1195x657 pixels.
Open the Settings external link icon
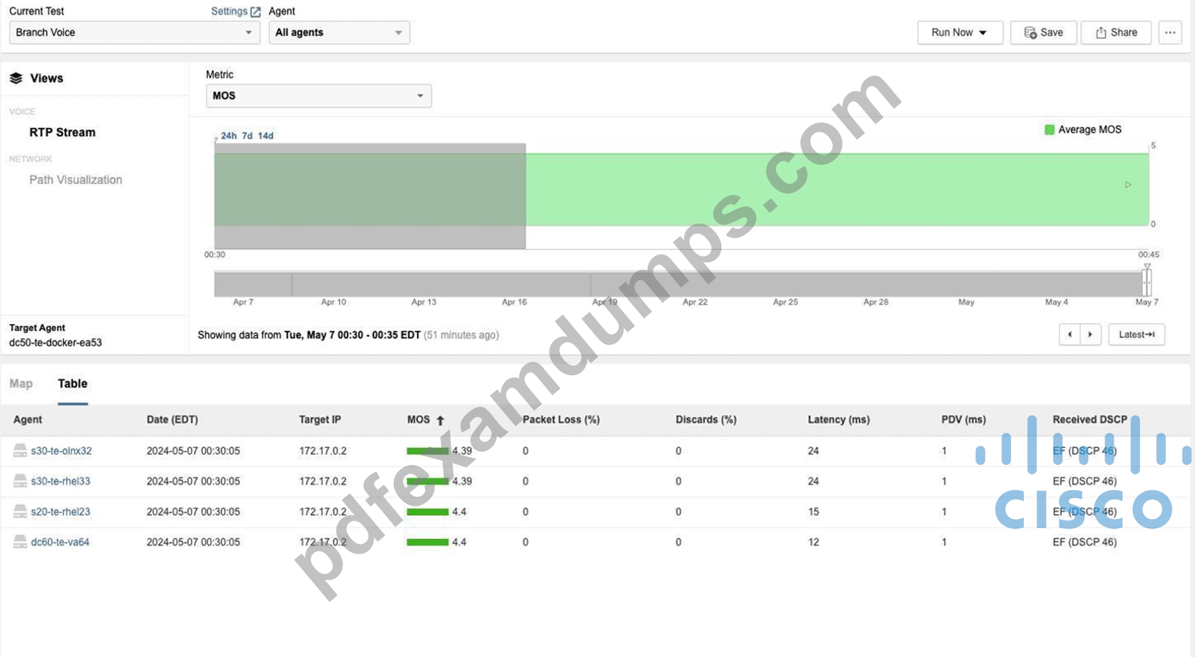click(255, 11)
